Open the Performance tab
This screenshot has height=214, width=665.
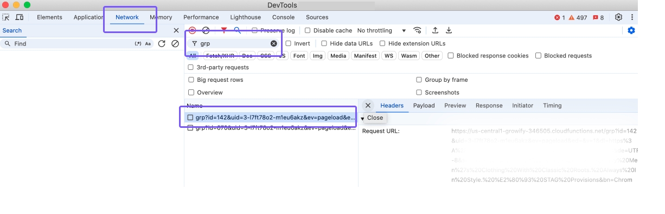click(x=201, y=17)
